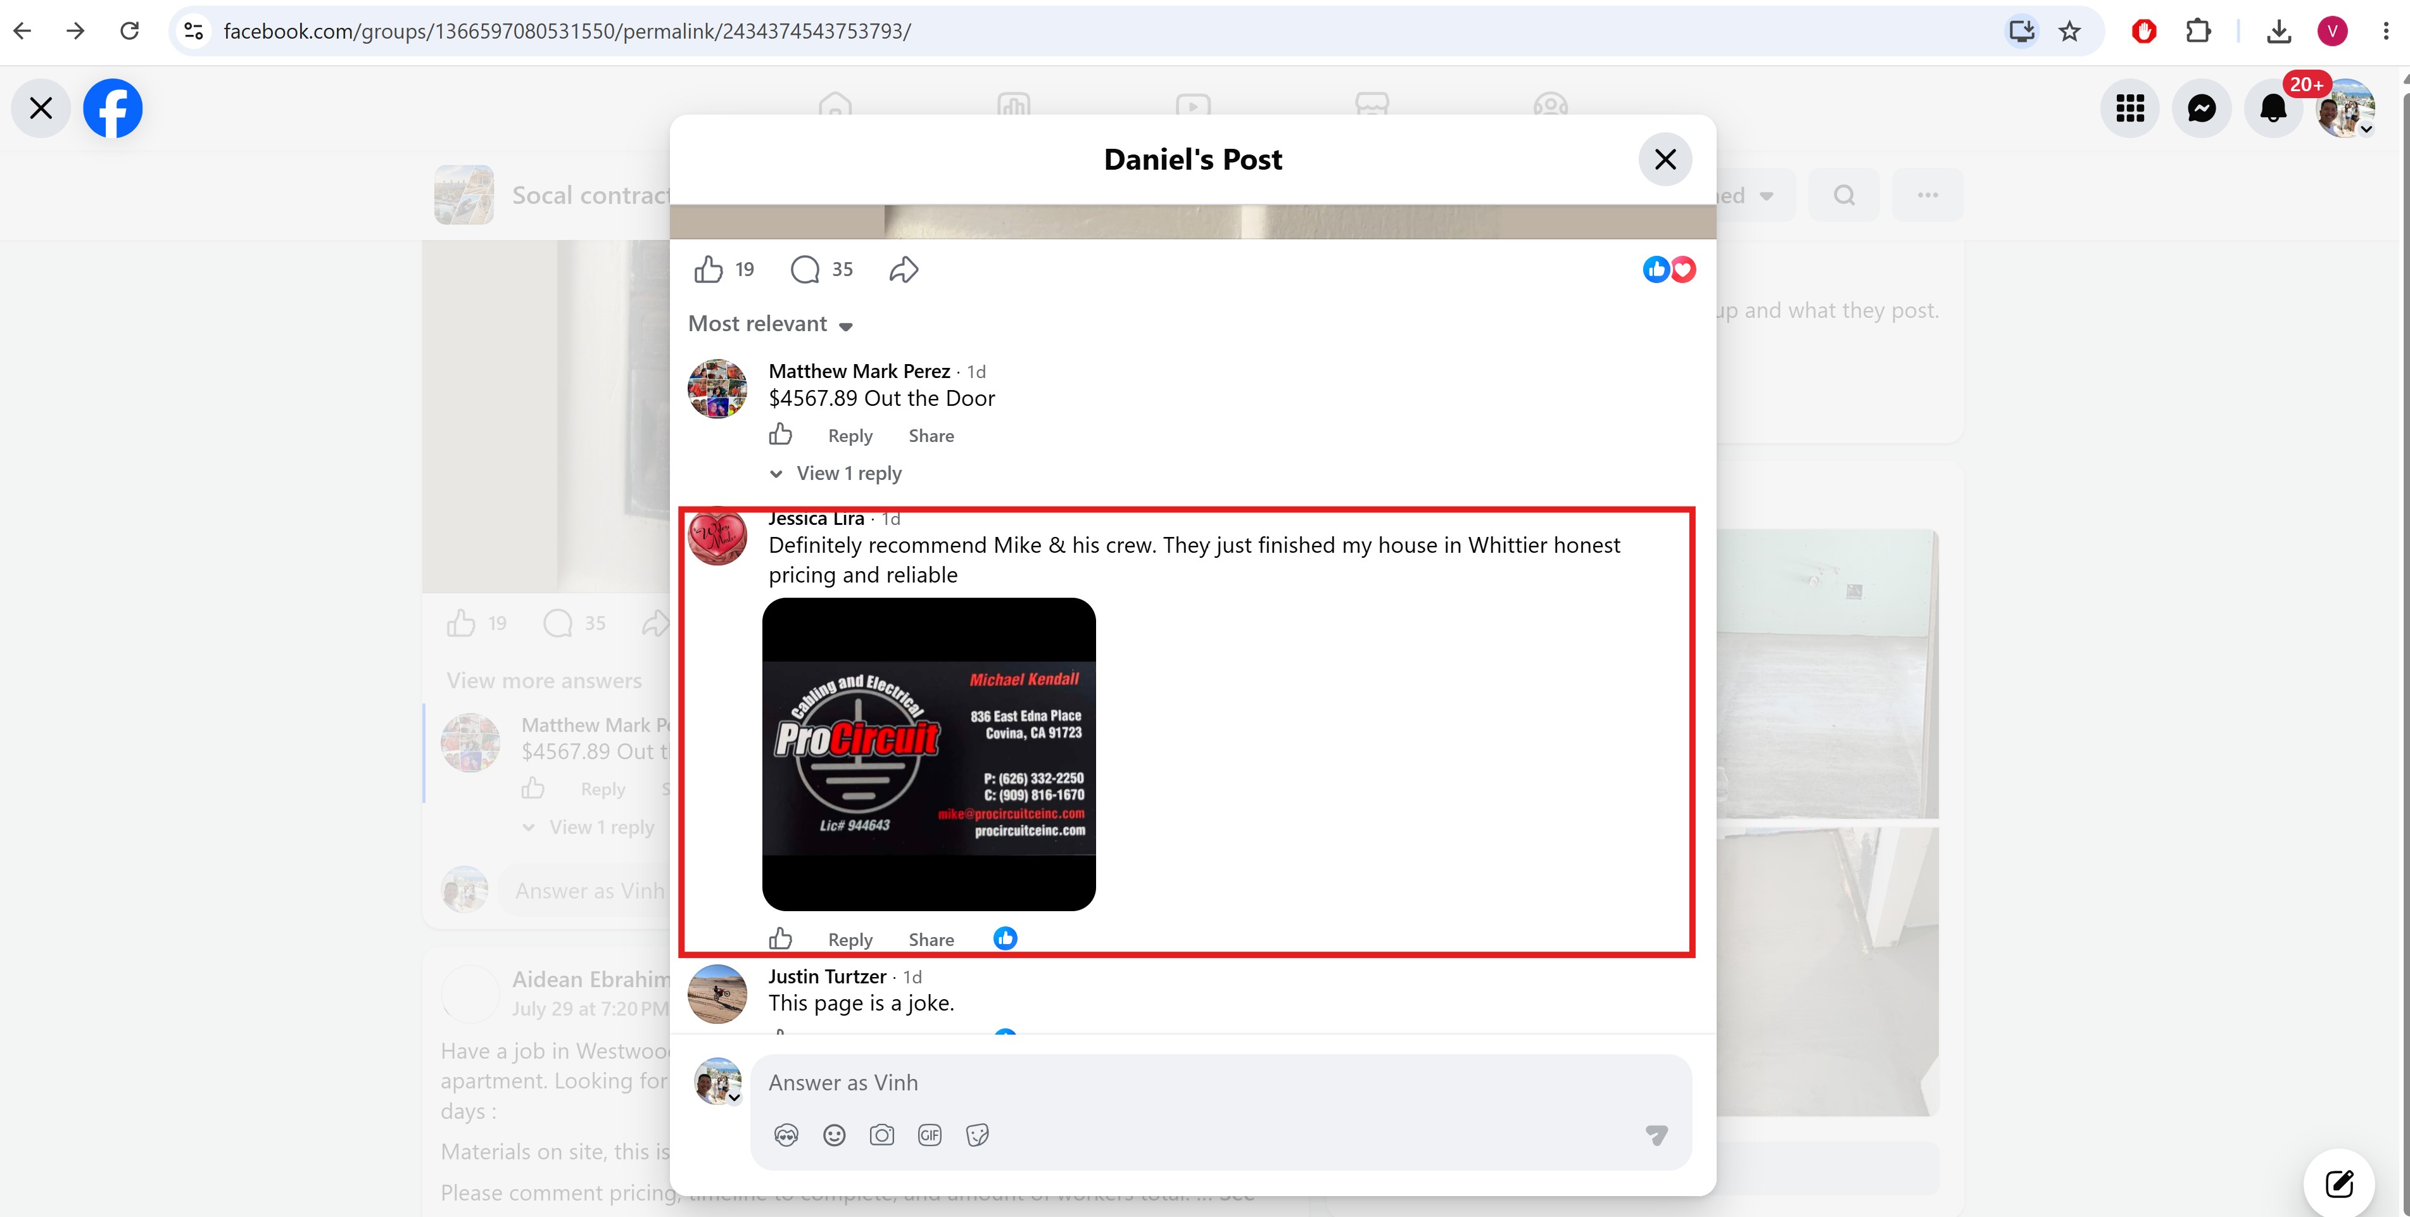Open the group three-dot options menu
2410x1217 pixels.
tap(1927, 194)
